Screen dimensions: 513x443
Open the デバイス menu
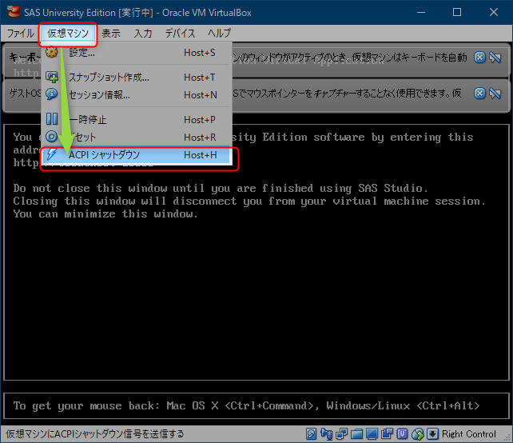[180, 33]
